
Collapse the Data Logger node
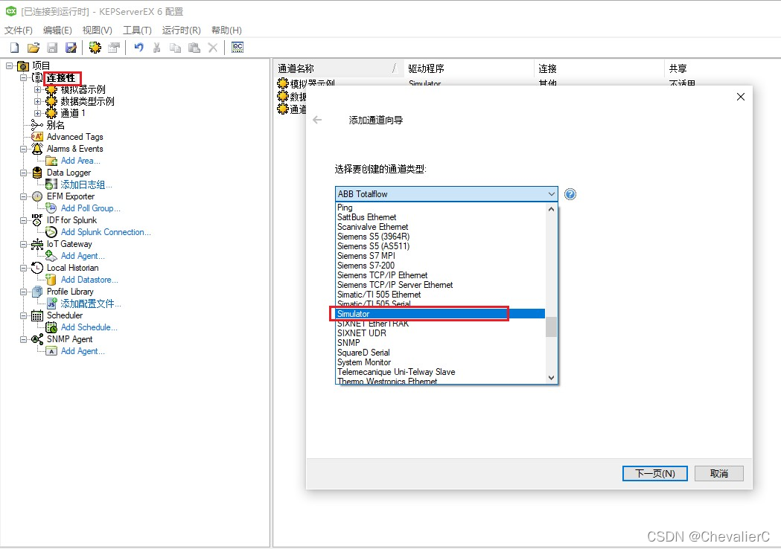point(23,173)
